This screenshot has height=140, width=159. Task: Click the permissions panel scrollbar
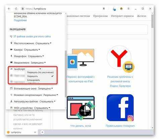click(x=66, y=74)
